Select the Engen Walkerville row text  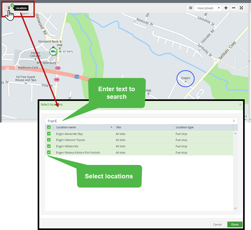pyautogui.click(x=67, y=146)
